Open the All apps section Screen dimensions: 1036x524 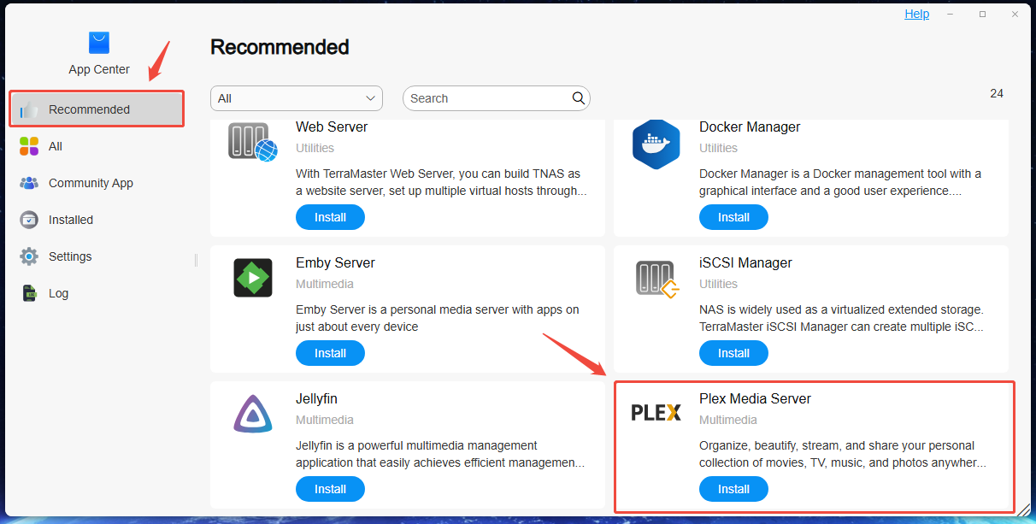97,146
